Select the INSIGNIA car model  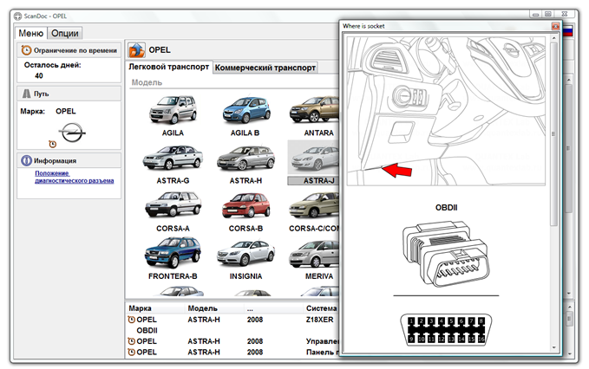[x=245, y=260]
